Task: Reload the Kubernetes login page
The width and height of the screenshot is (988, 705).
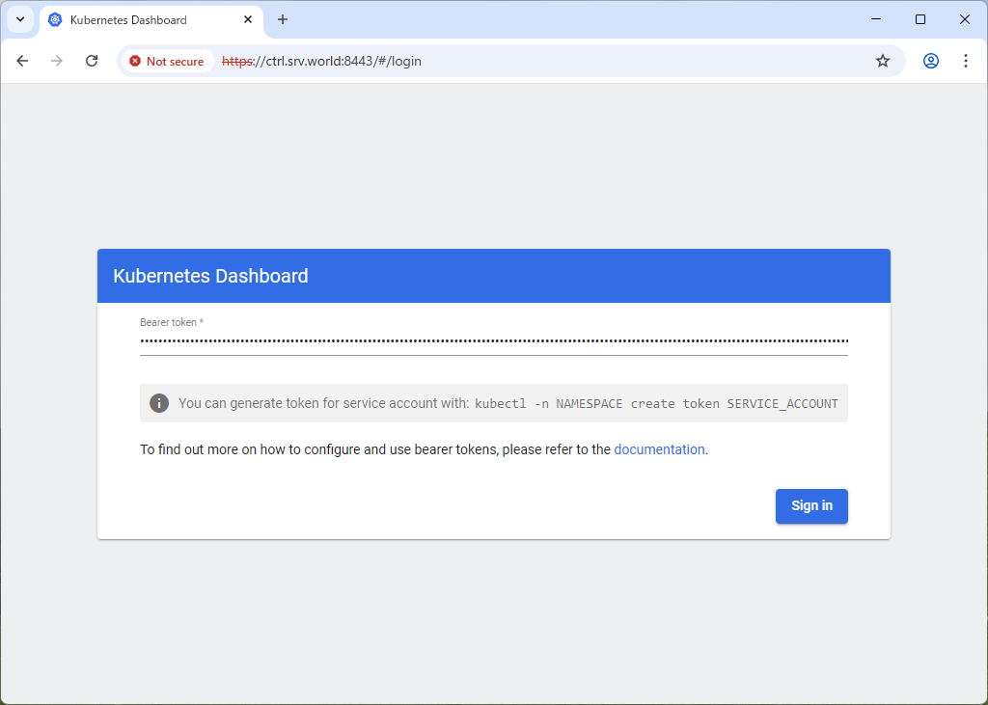Action: (92, 61)
